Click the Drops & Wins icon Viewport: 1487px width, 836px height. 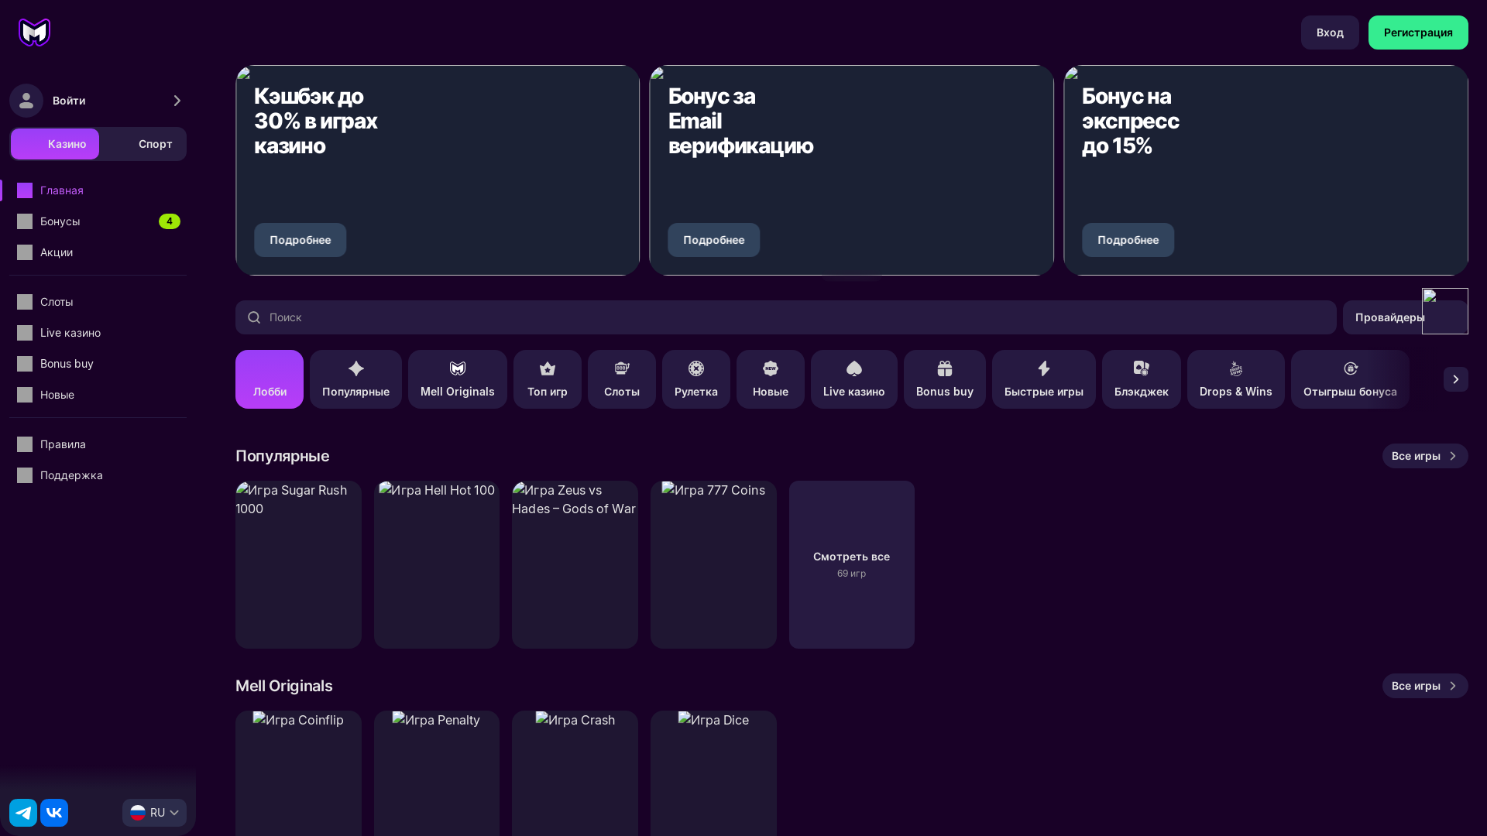pyautogui.click(x=1236, y=368)
